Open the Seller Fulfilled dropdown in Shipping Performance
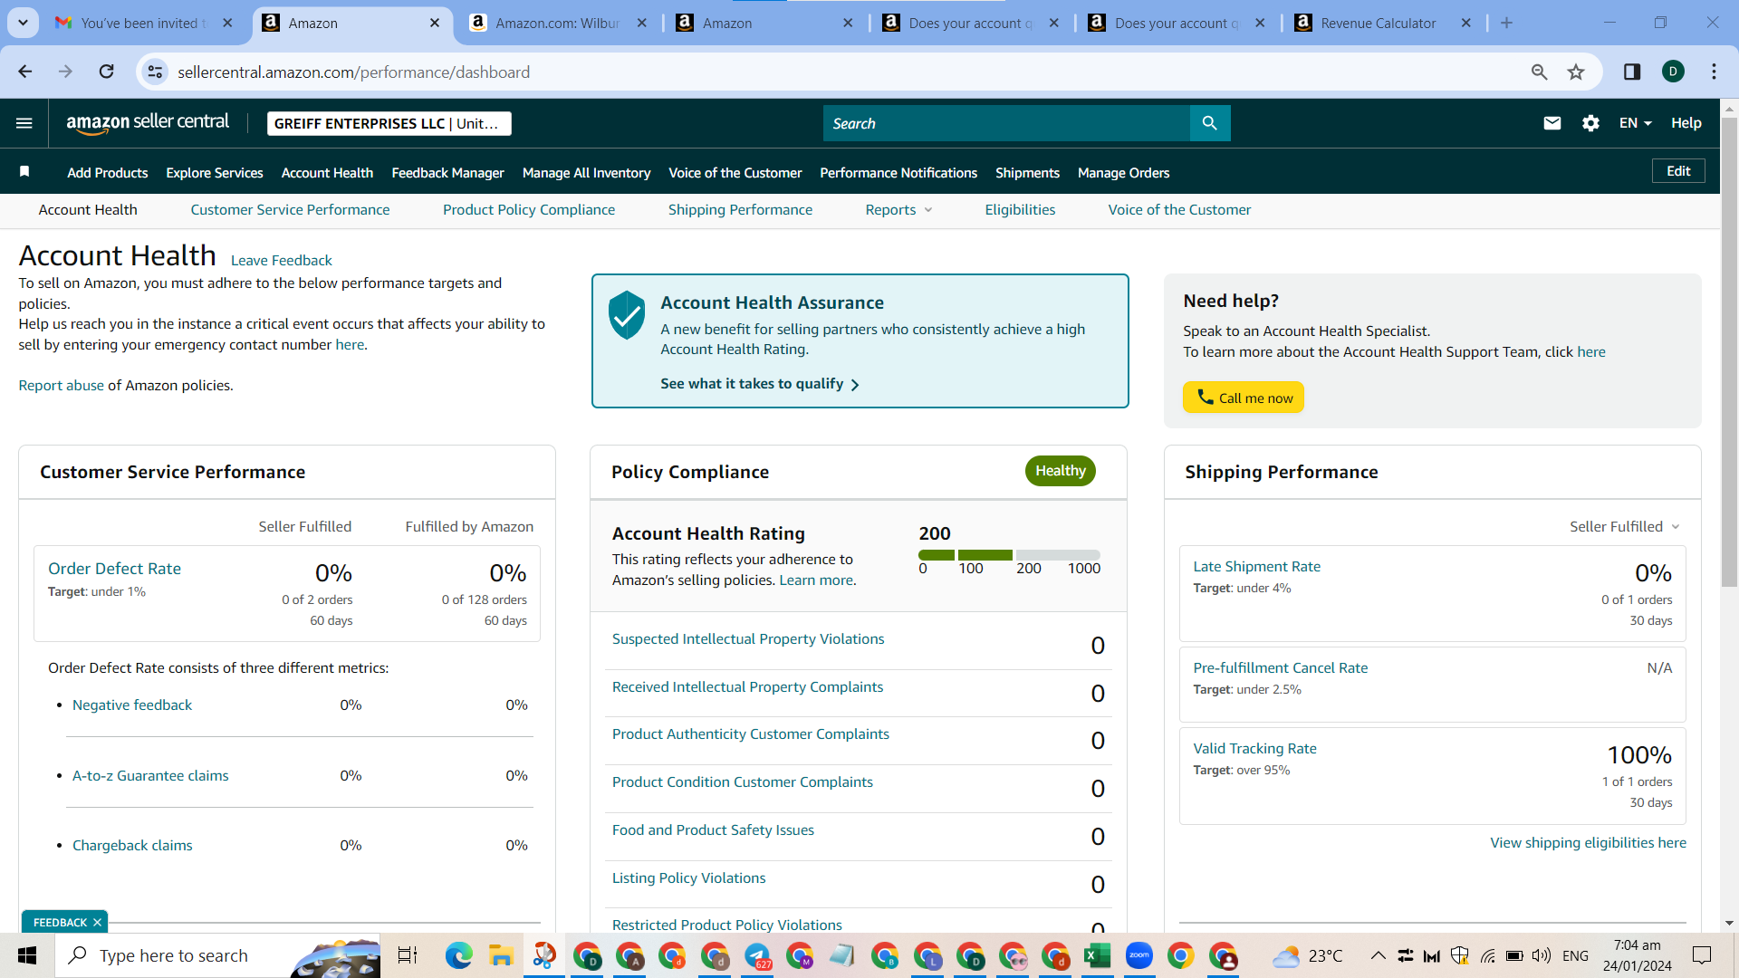The width and height of the screenshot is (1739, 978). click(1625, 527)
